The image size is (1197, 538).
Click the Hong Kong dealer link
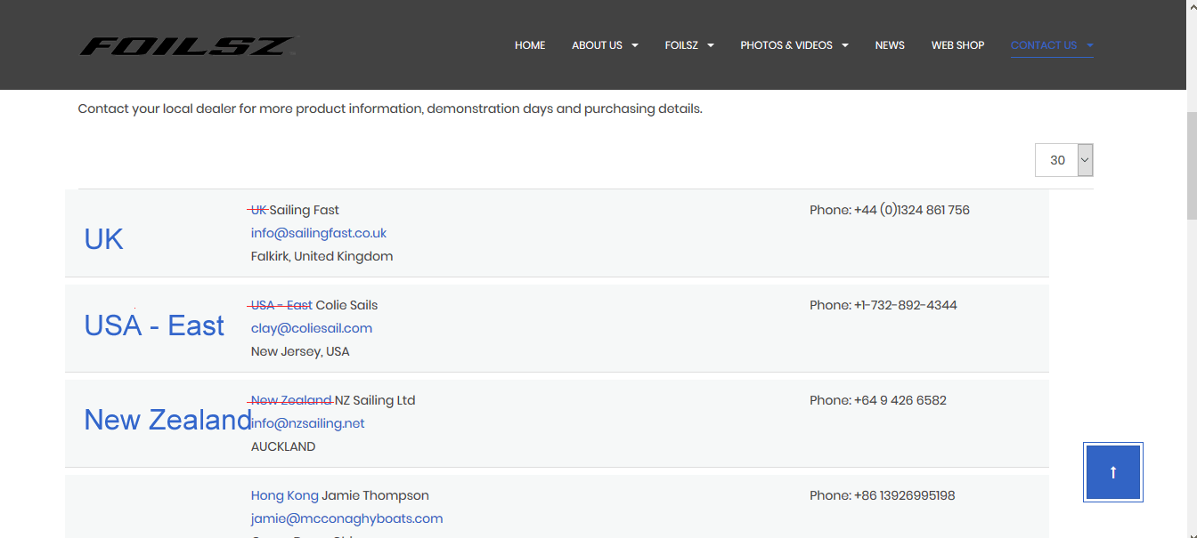(284, 495)
